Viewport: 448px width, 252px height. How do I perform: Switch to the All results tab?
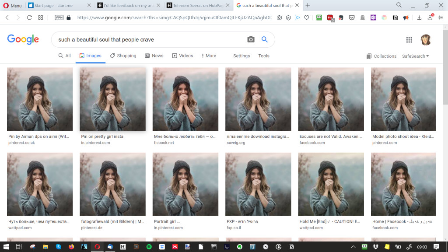(x=65, y=56)
